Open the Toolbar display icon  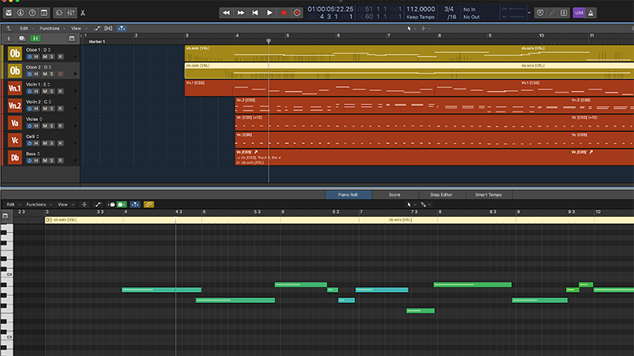44,13
